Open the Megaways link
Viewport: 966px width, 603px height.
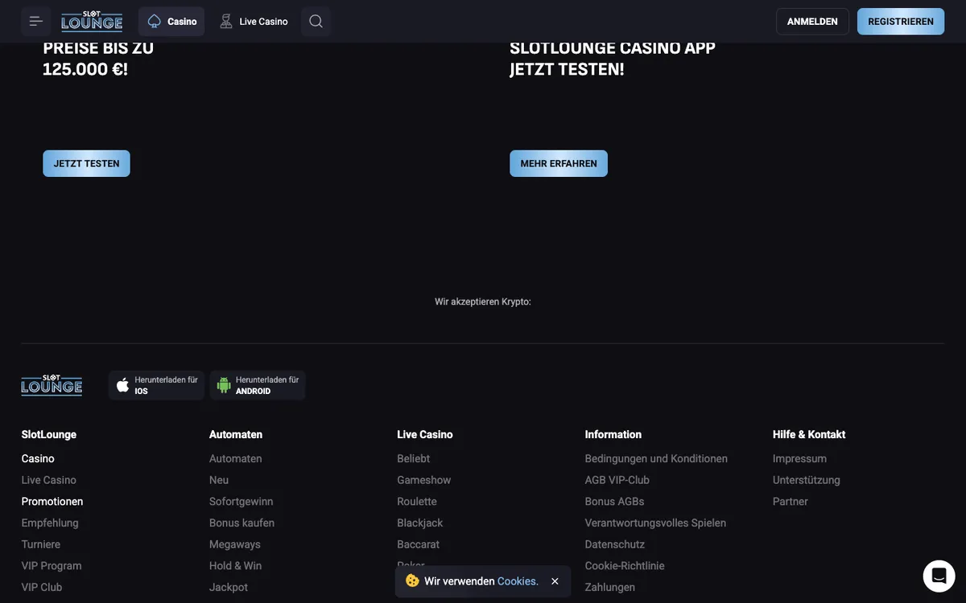(x=235, y=544)
